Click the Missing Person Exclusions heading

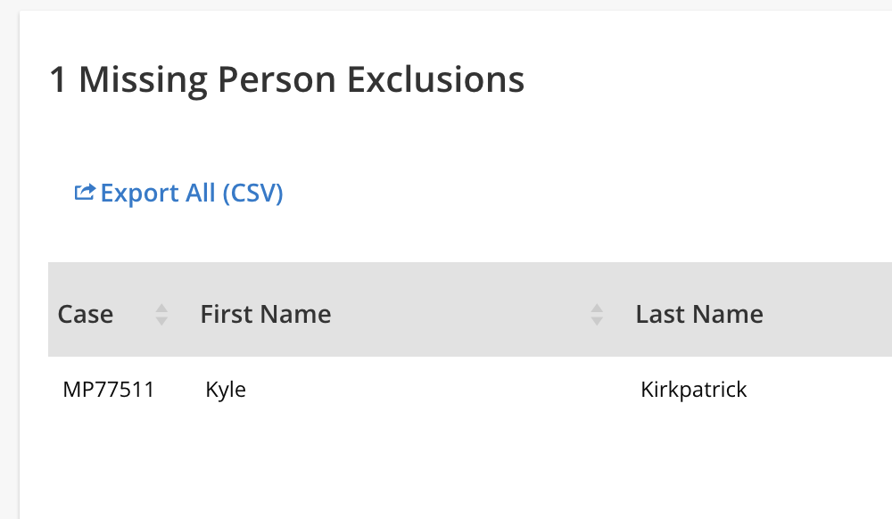(x=285, y=80)
